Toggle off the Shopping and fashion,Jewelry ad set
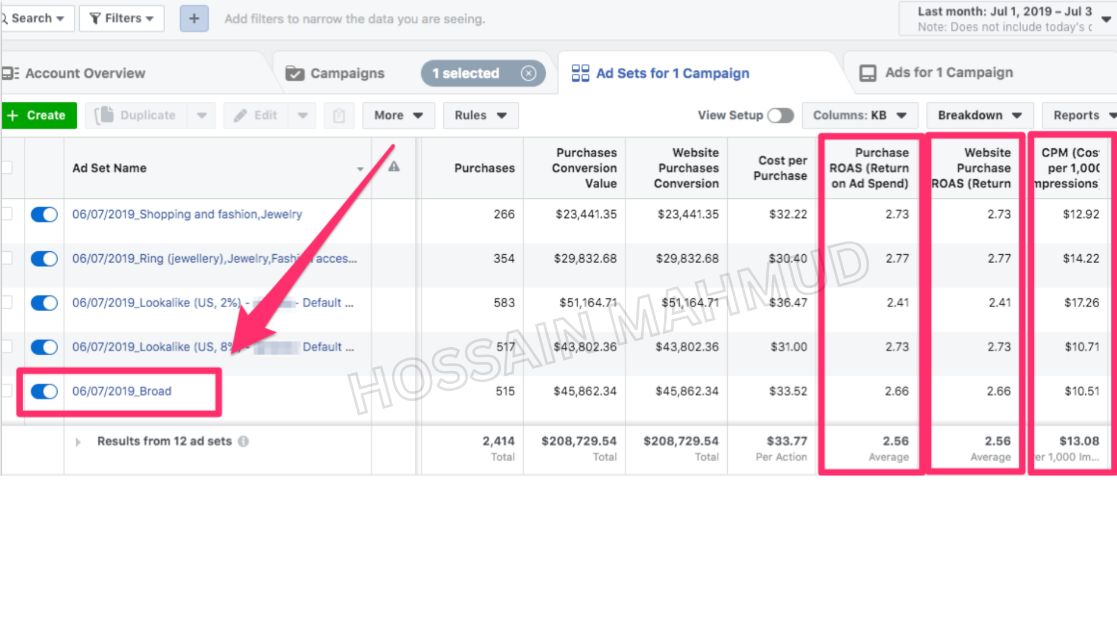The width and height of the screenshot is (1117, 628). point(44,215)
